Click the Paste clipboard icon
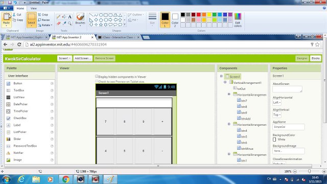327x184 pixels. tap(6, 17)
